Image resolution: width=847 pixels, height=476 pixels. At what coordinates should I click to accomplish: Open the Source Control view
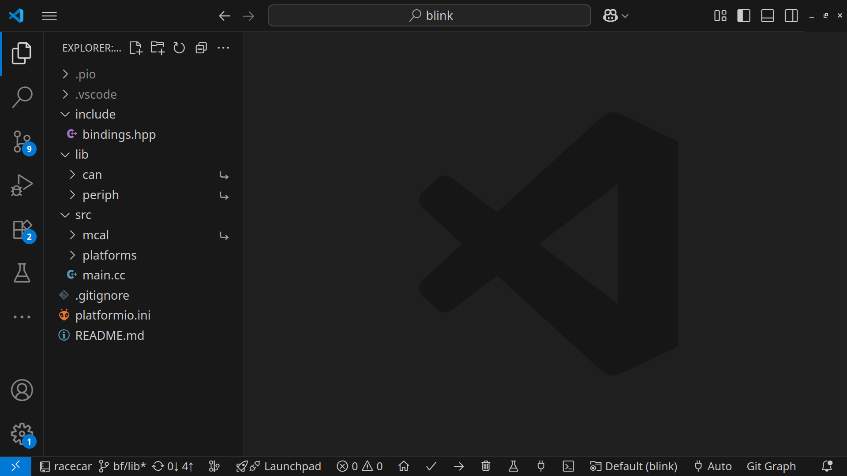(x=22, y=141)
